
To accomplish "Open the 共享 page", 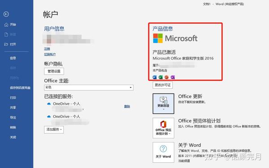I will [x=13, y=108].
